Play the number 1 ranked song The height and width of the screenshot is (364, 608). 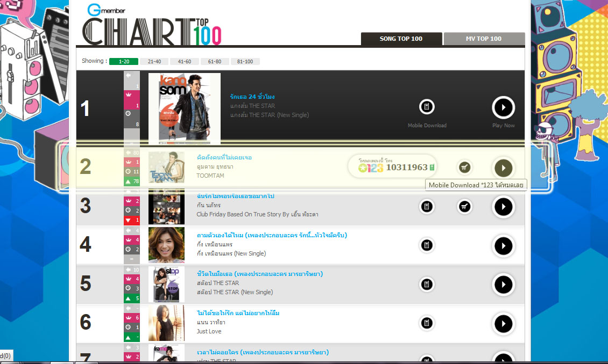(x=503, y=107)
